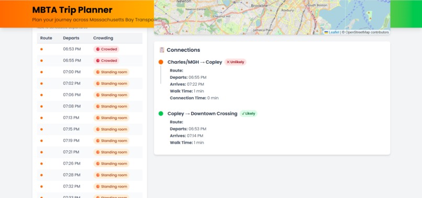
Task: Click Standing room badge for 07:15 PM
Action: click(x=111, y=129)
